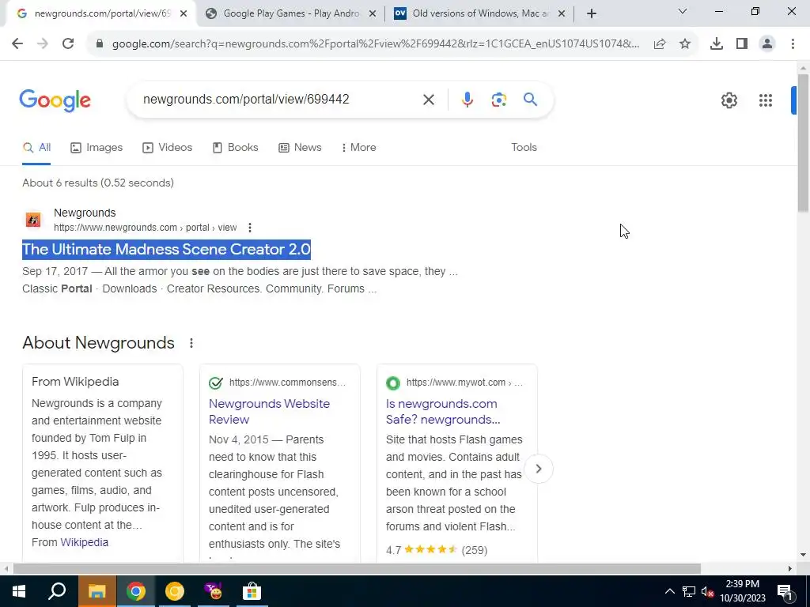Open Chrome three-dot menu
The width and height of the screenshot is (810, 607).
(x=793, y=44)
